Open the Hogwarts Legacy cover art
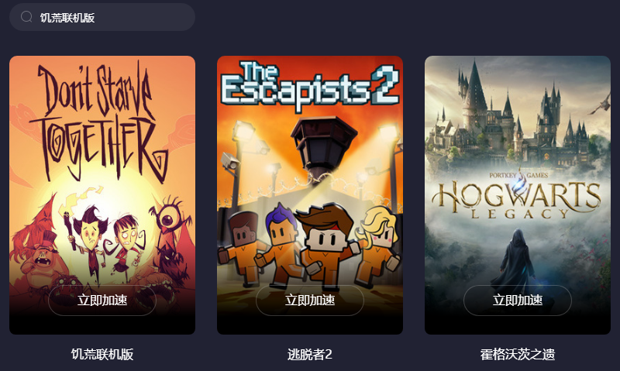The height and width of the screenshot is (371, 620). [518, 195]
